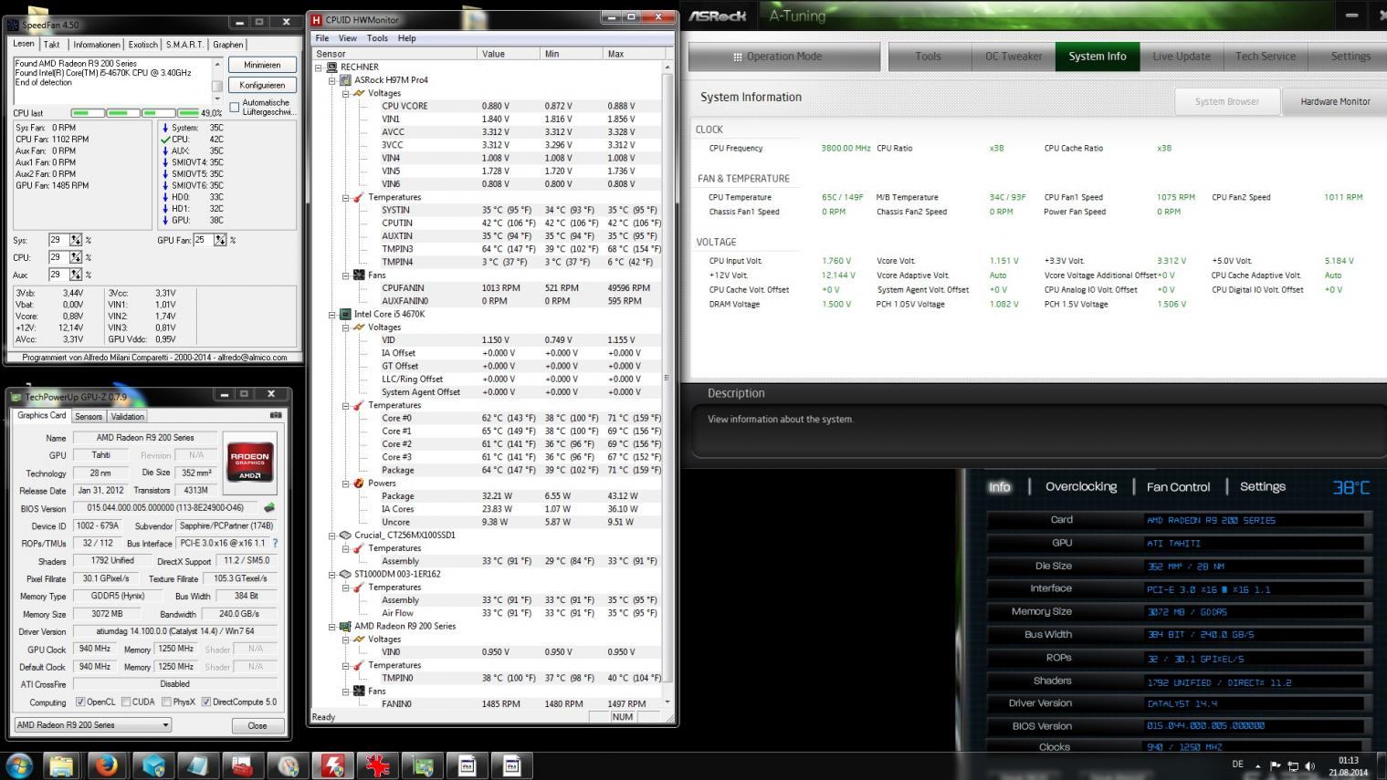Click the HWMonitor vertical scrollbar

(667, 383)
